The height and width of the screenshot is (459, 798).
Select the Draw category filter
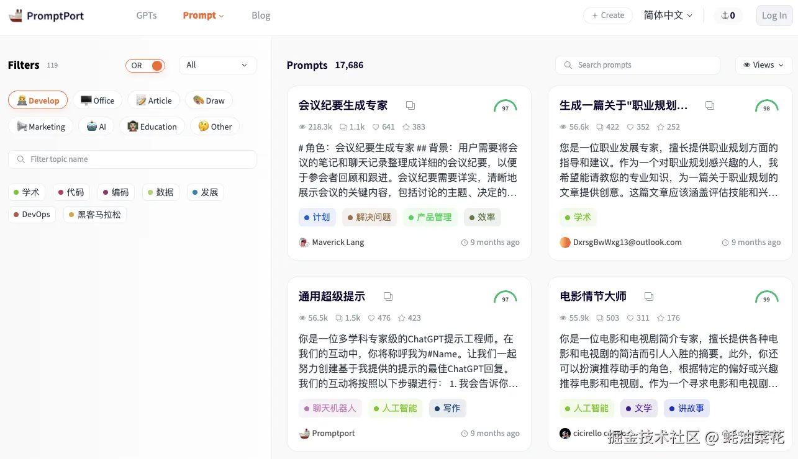(x=209, y=100)
